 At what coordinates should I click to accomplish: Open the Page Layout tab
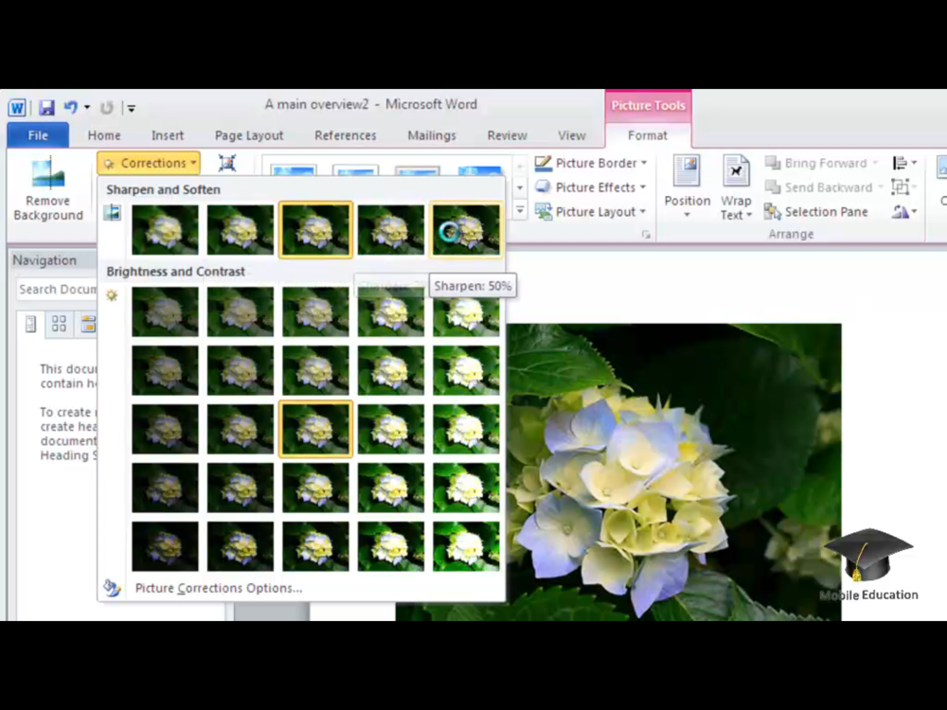[x=249, y=135]
